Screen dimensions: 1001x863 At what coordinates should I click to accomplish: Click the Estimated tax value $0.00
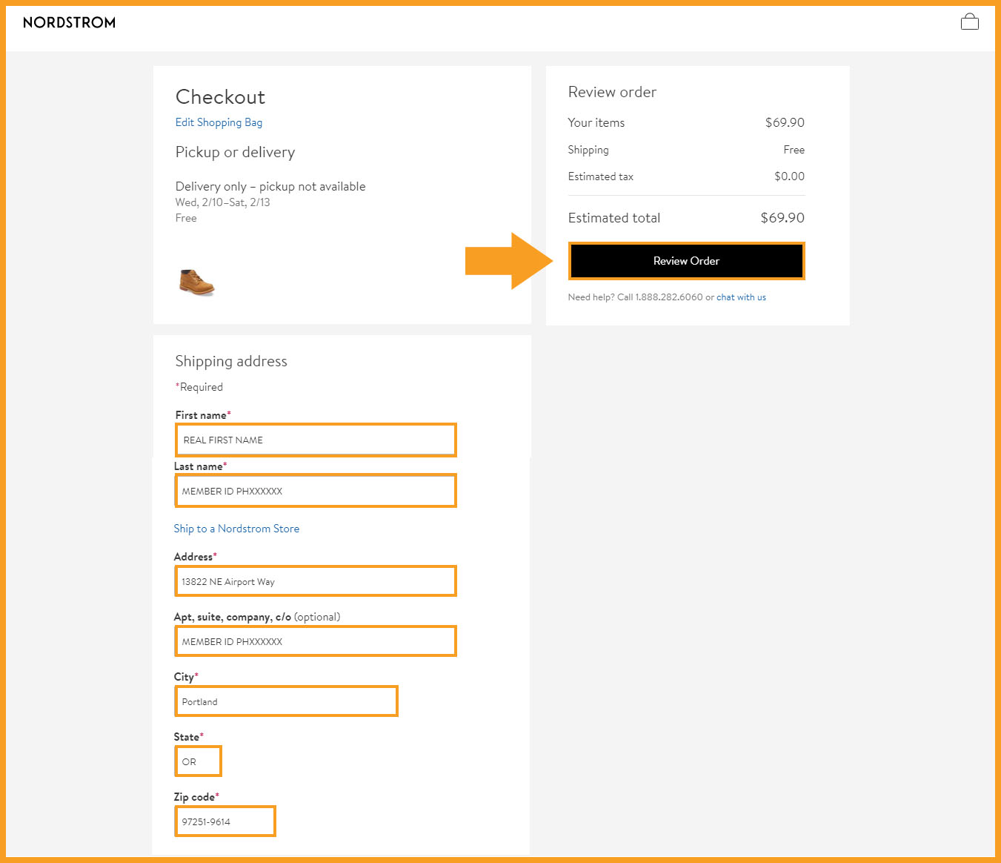coord(789,176)
